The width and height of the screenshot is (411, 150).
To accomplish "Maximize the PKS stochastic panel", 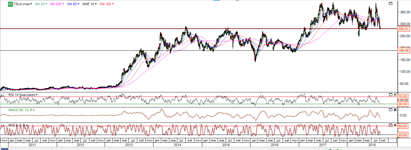I will coord(390,125).
